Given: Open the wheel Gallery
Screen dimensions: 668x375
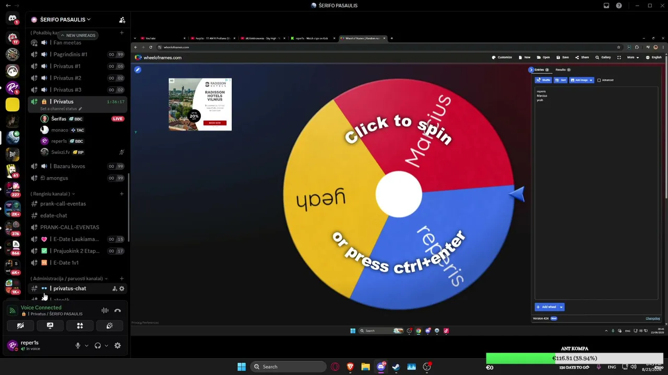Looking at the screenshot, I should (x=603, y=57).
